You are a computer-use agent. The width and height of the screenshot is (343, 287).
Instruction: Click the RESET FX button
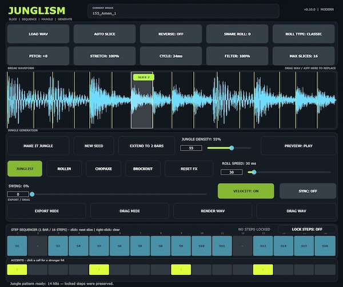click(x=189, y=169)
